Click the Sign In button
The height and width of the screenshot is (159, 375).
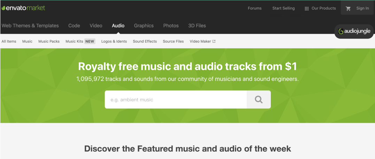362,8
